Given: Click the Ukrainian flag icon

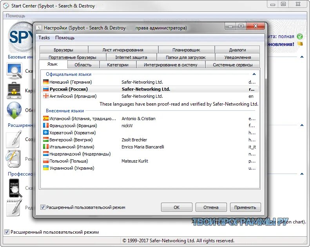Looking at the screenshot, I should pyautogui.click(x=46, y=168).
